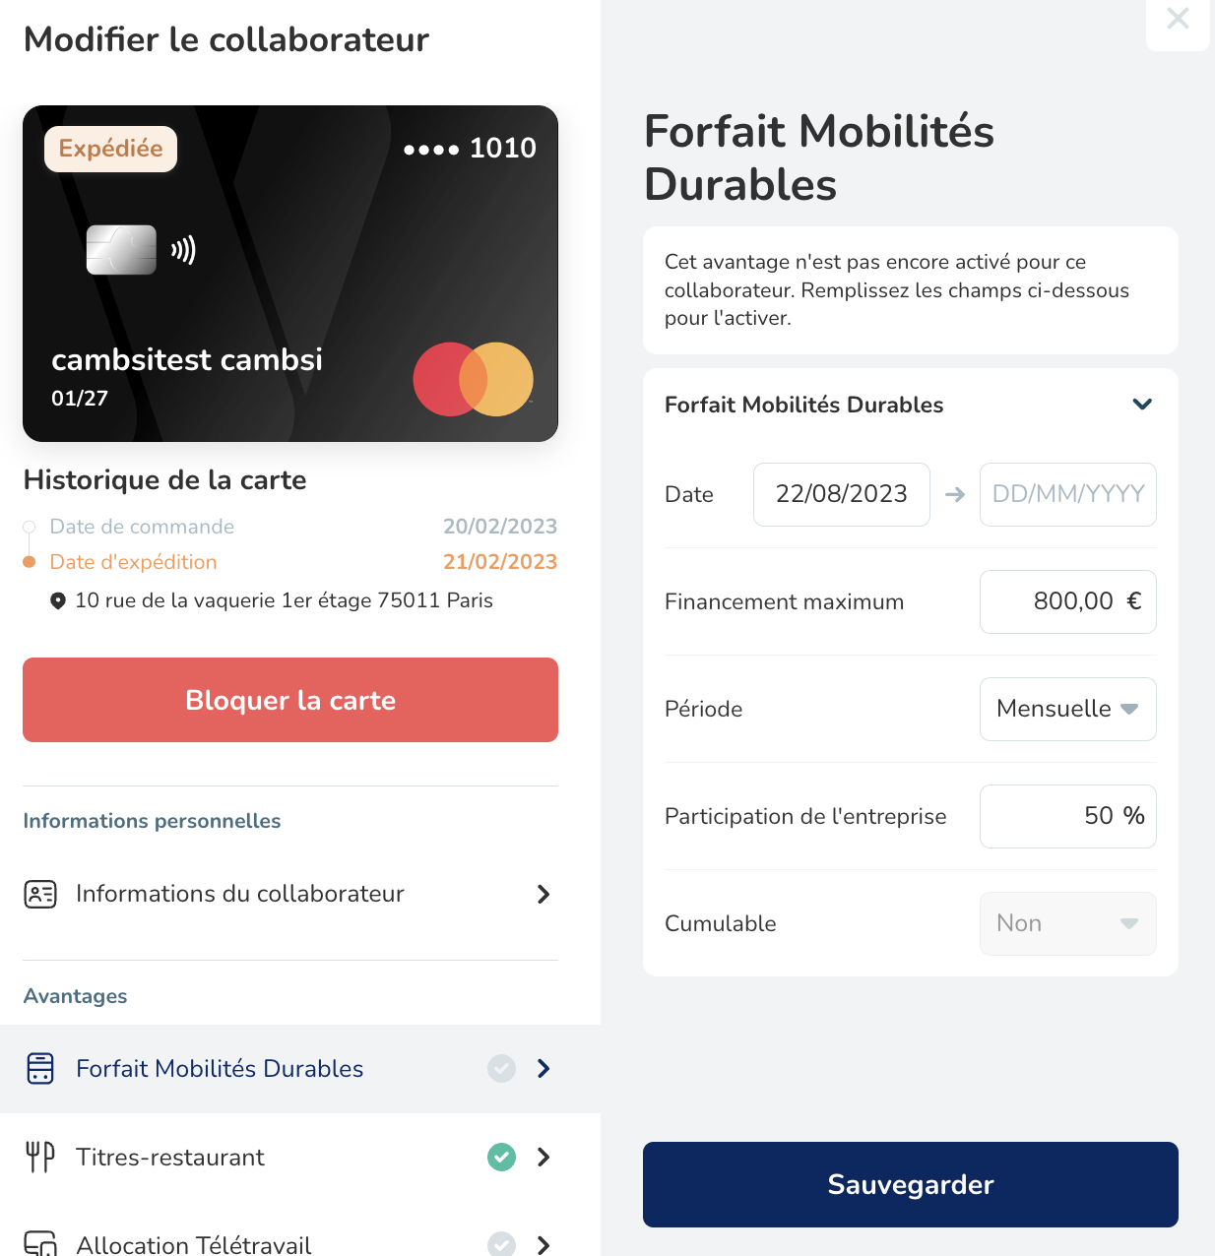This screenshot has width=1215, height=1256.
Task: Click the Allocation Télétravail desk icon
Action: point(40,1243)
